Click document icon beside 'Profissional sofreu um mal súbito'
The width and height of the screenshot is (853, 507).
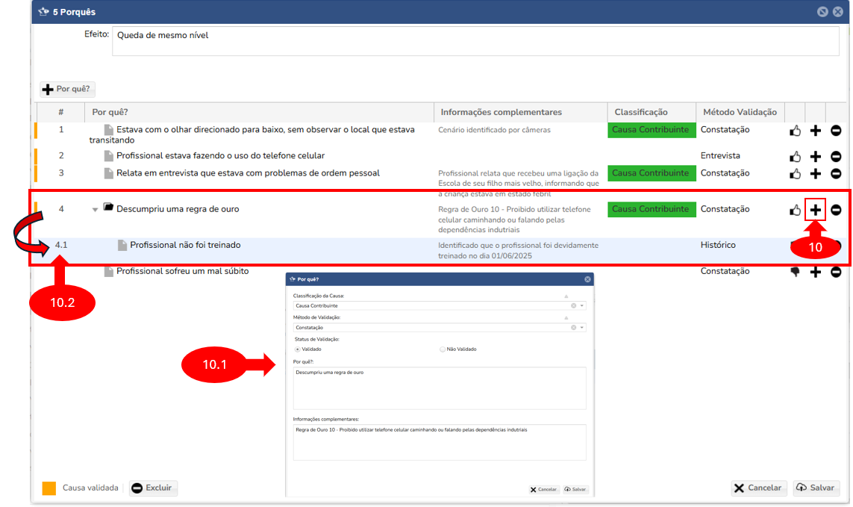click(109, 271)
